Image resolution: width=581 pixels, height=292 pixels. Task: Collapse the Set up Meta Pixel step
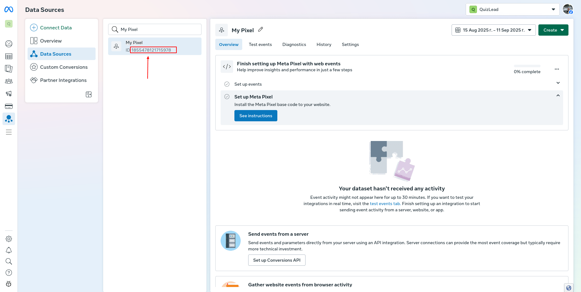pyautogui.click(x=558, y=96)
